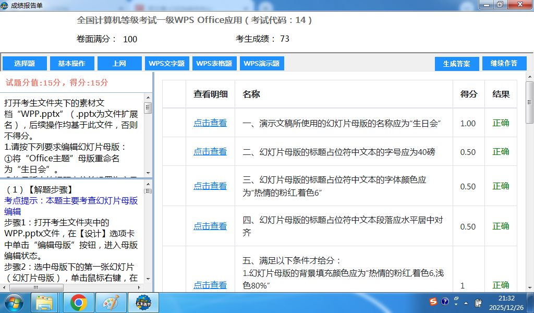
Task: Click the horizontal scrollbar thumb
Action: tap(36, 288)
